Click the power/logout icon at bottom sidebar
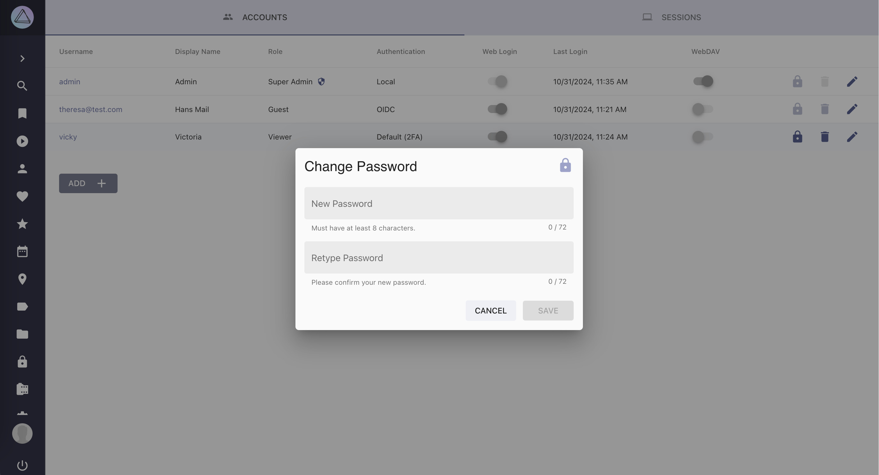Viewport: 879px width, 475px height. (22, 465)
